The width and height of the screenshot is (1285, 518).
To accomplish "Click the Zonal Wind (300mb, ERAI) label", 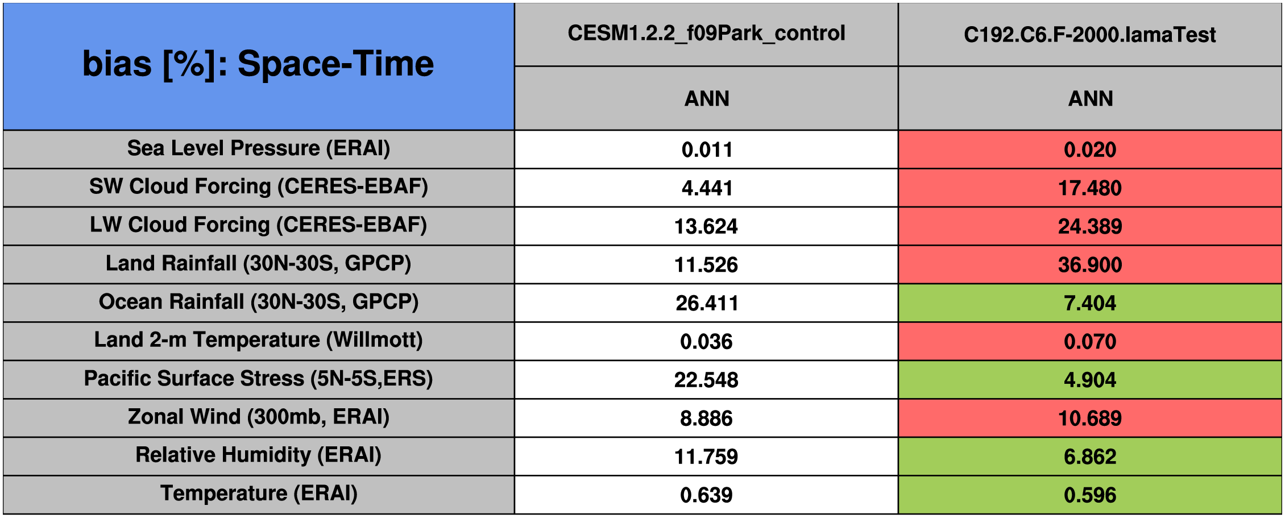I will 259,417.
